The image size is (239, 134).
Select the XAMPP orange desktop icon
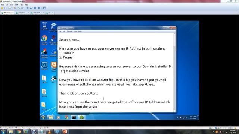(x=53, y=67)
